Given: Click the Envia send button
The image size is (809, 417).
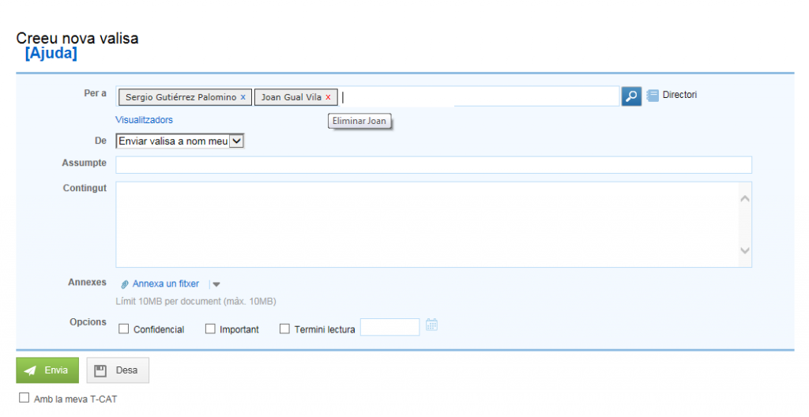Looking at the screenshot, I should [47, 370].
